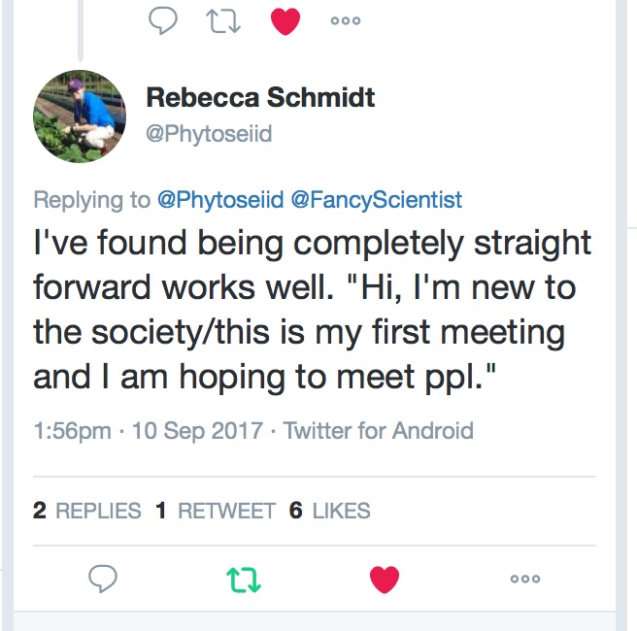
Task: Open Rebecca Schmidt's profile picture
Action: (80, 116)
